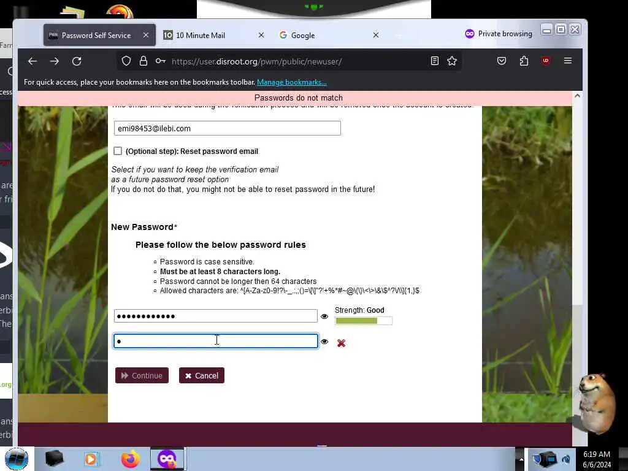Go forward to the next page
Screen dimensions: 628x471
(55, 61)
